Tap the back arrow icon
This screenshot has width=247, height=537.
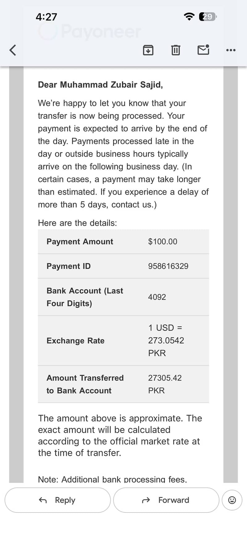pyautogui.click(x=13, y=50)
